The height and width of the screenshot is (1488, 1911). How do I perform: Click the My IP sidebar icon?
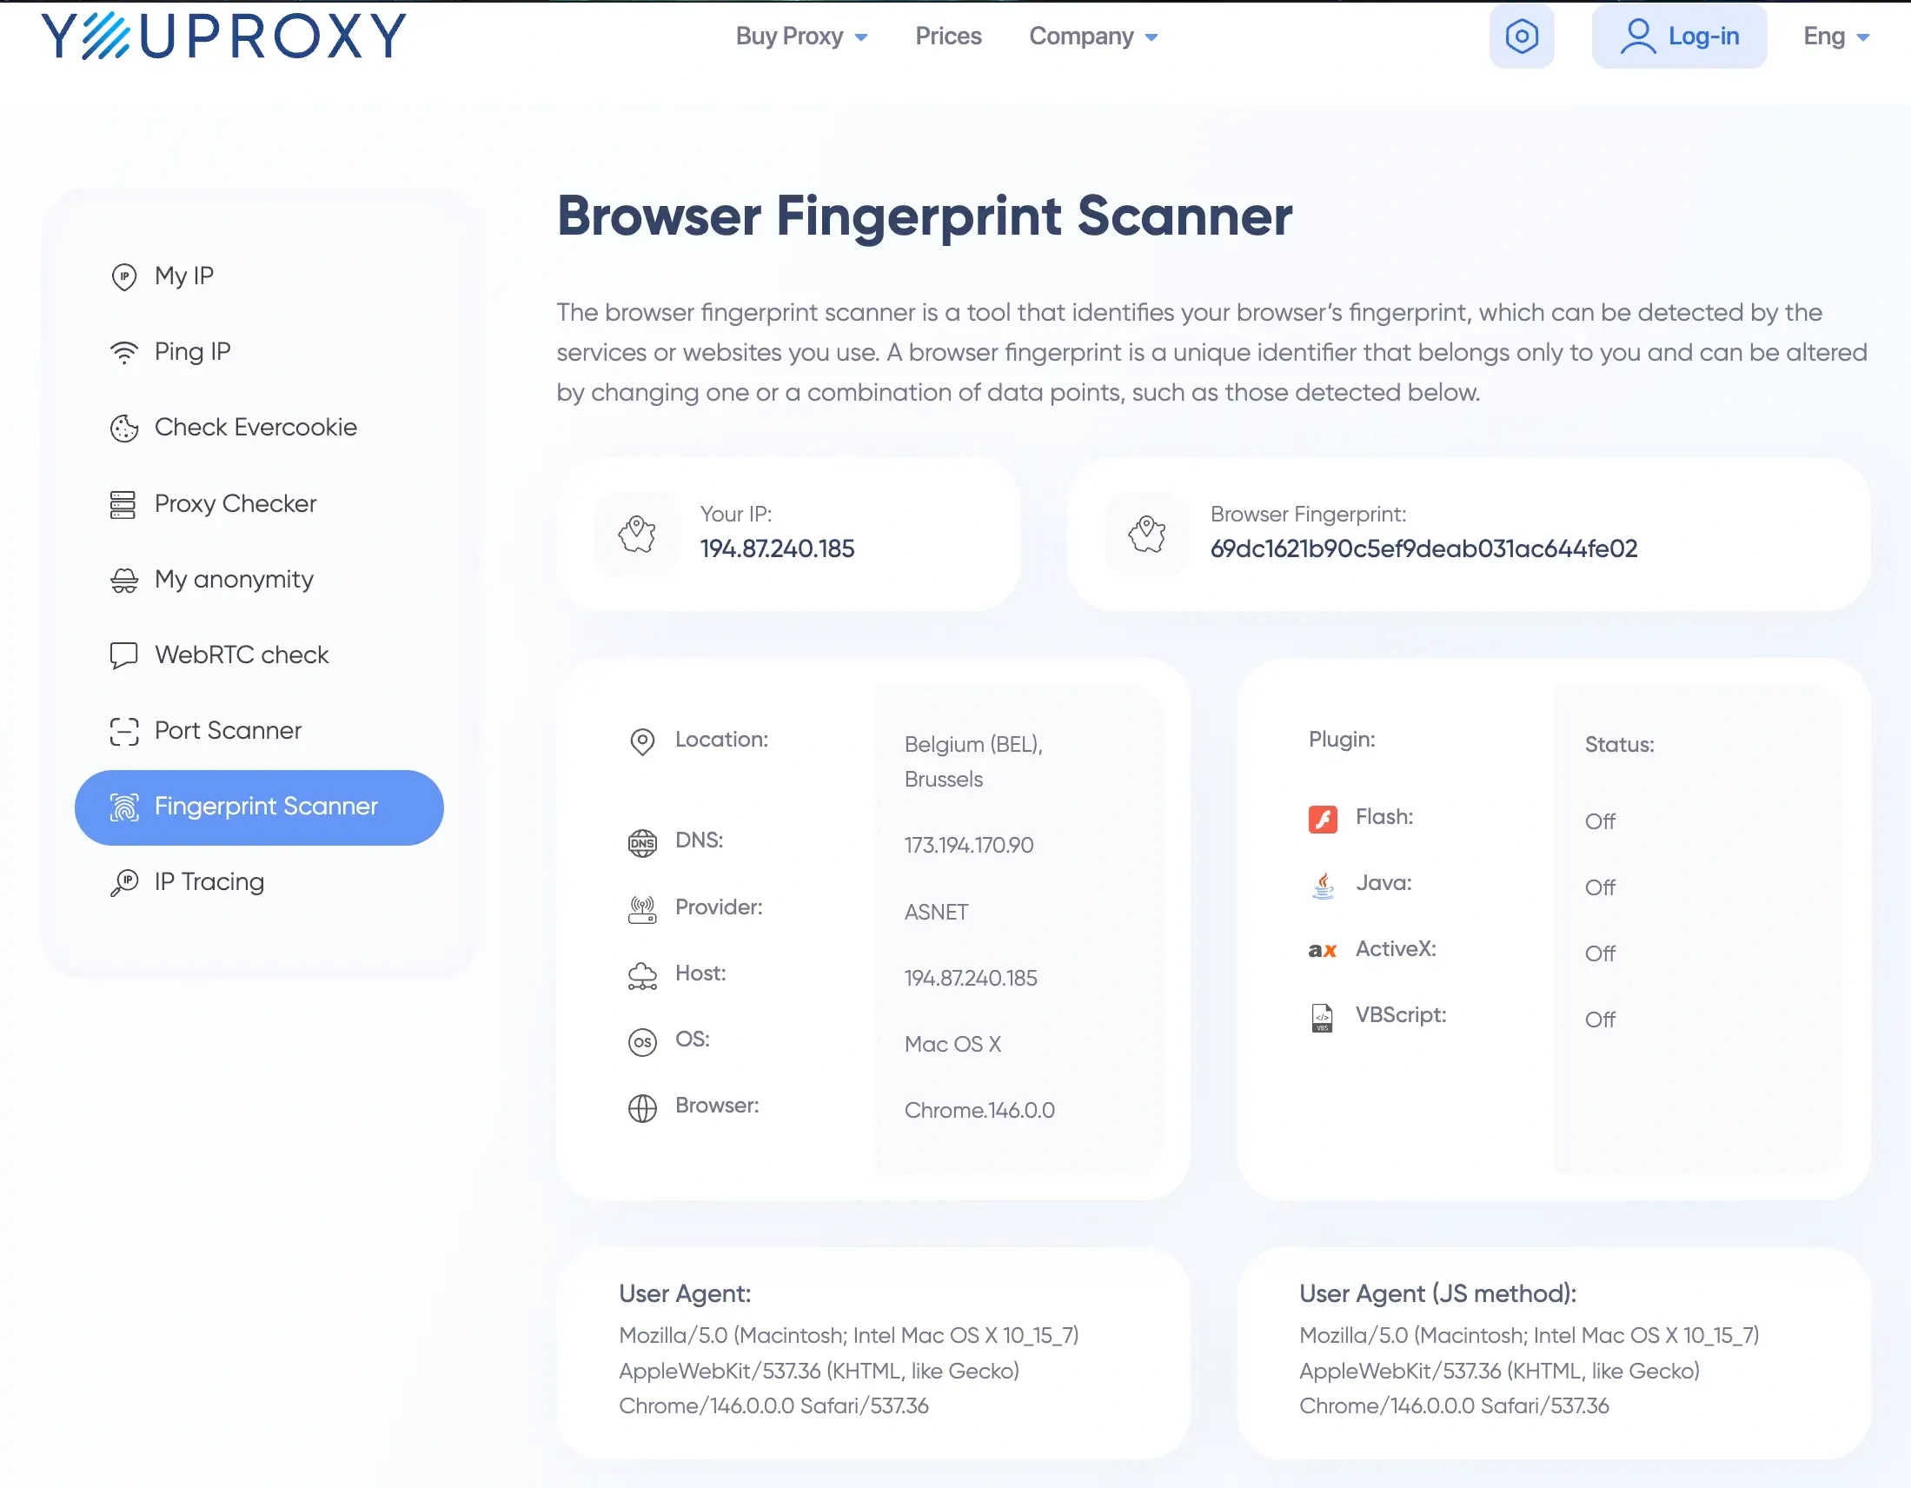124,276
